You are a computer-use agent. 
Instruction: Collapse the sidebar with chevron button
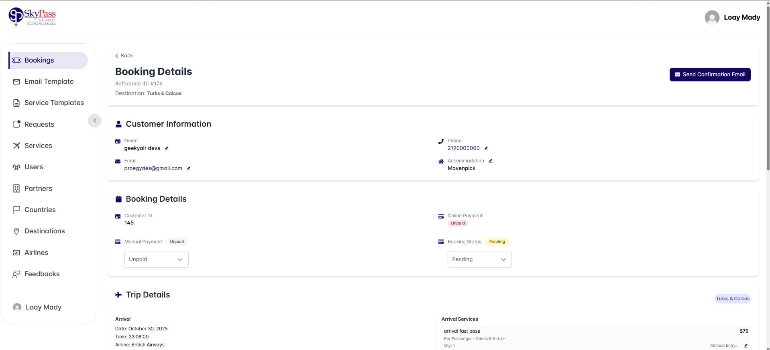(x=95, y=120)
